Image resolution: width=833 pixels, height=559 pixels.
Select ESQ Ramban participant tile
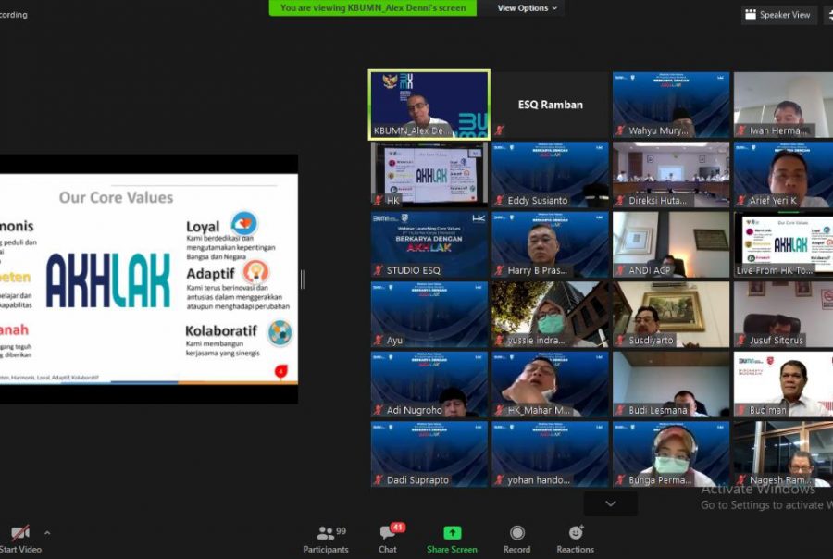click(550, 106)
